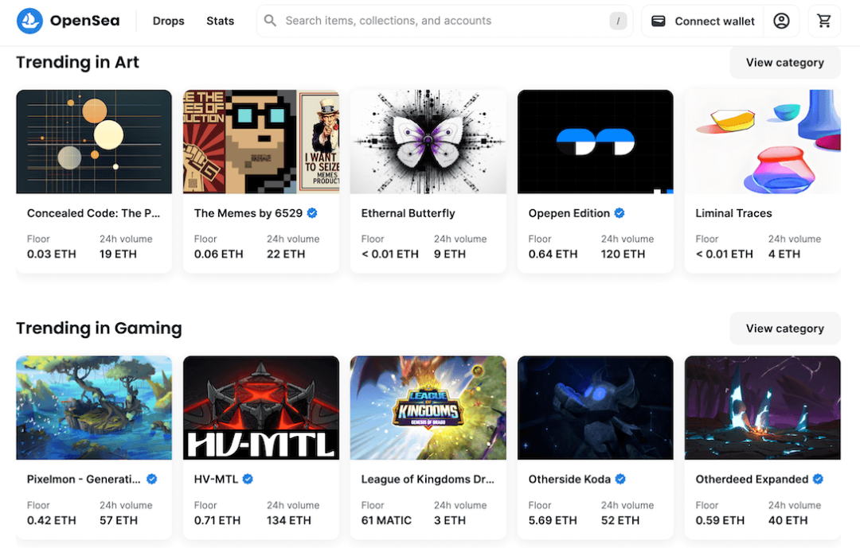The height and width of the screenshot is (548, 860).
Task: Open the Ethernal Butterfly collection thumbnail
Action: [x=428, y=142]
